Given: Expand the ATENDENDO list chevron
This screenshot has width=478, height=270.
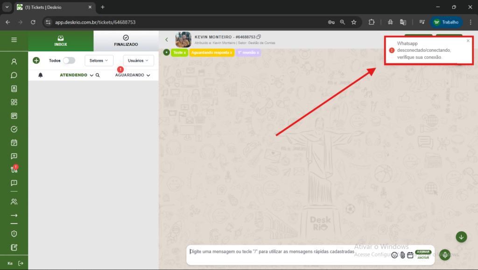Looking at the screenshot, I should (x=91, y=75).
